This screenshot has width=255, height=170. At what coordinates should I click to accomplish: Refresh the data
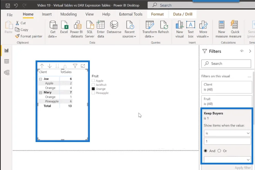tap(163, 27)
